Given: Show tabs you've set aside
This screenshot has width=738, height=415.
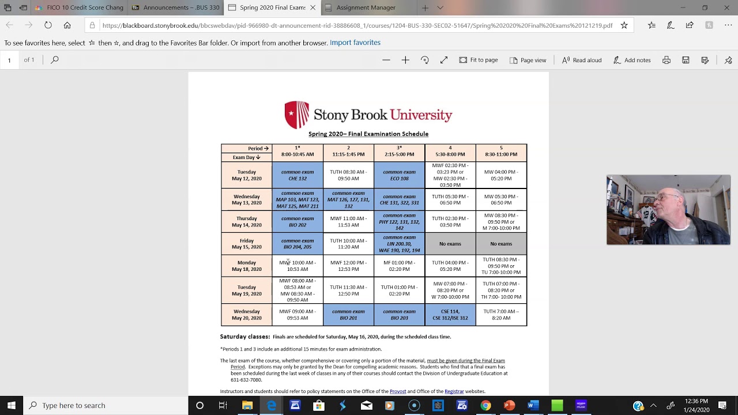Looking at the screenshot, I should tap(7, 7).
